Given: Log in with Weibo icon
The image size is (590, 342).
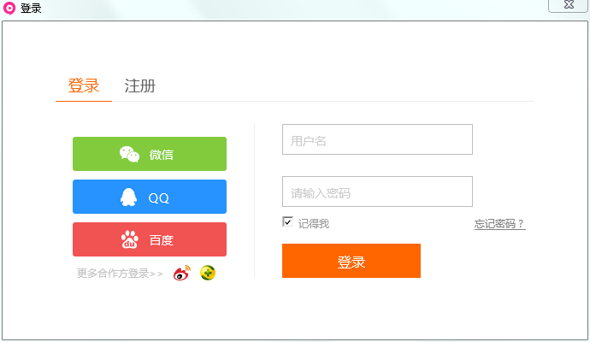Looking at the screenshot, I should click(x=181, y=274).
